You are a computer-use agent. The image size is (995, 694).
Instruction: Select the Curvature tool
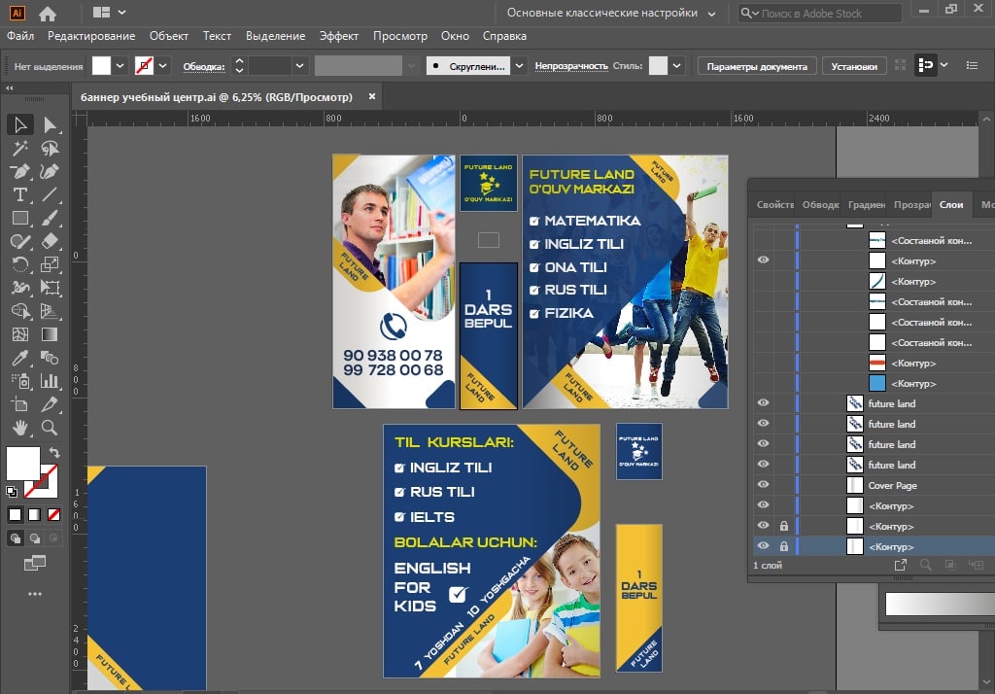coord(50,171)
